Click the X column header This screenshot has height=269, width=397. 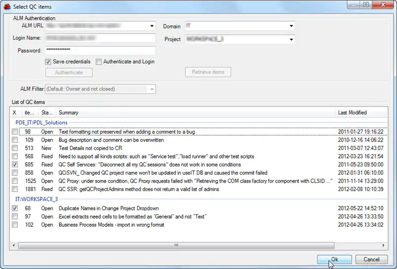coord(14,113)
